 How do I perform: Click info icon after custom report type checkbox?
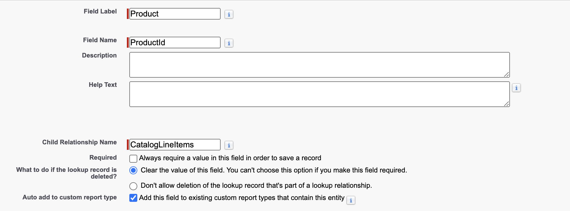pyautogui.click(x=351, y=200)
